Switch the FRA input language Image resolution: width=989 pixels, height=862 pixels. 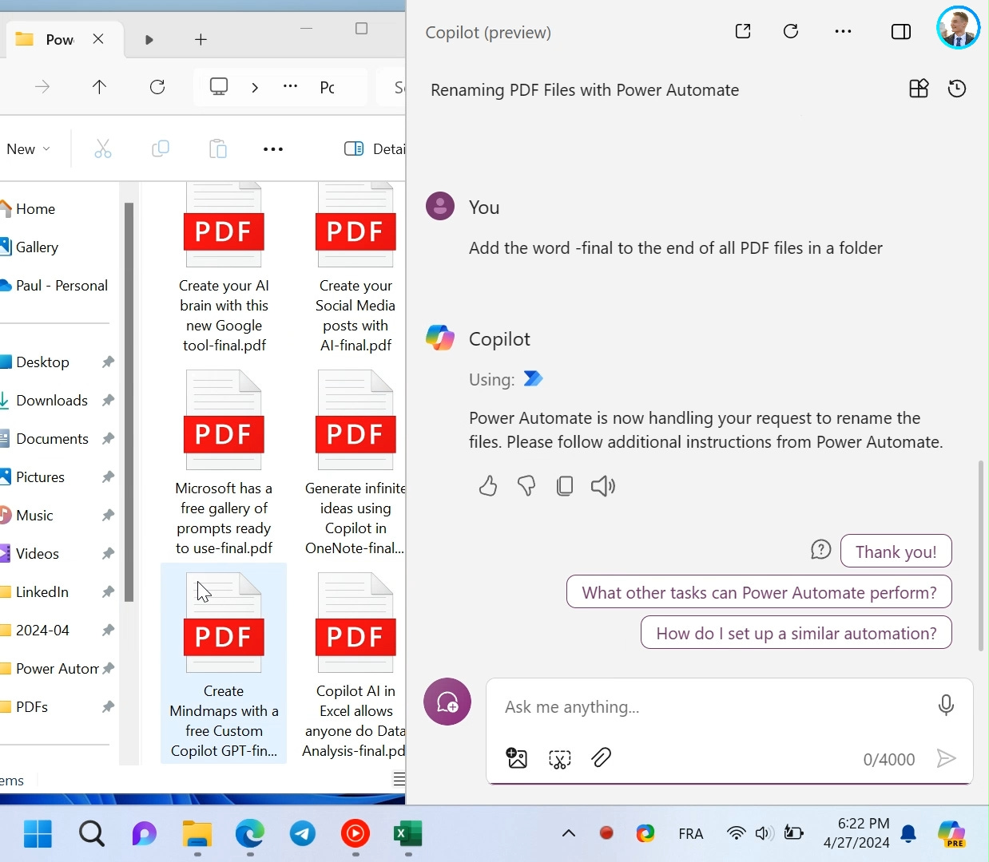[x=691, y=834]
